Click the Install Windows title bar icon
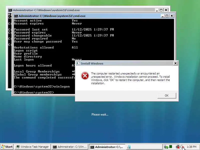200x150 pixels. point(78,63)
